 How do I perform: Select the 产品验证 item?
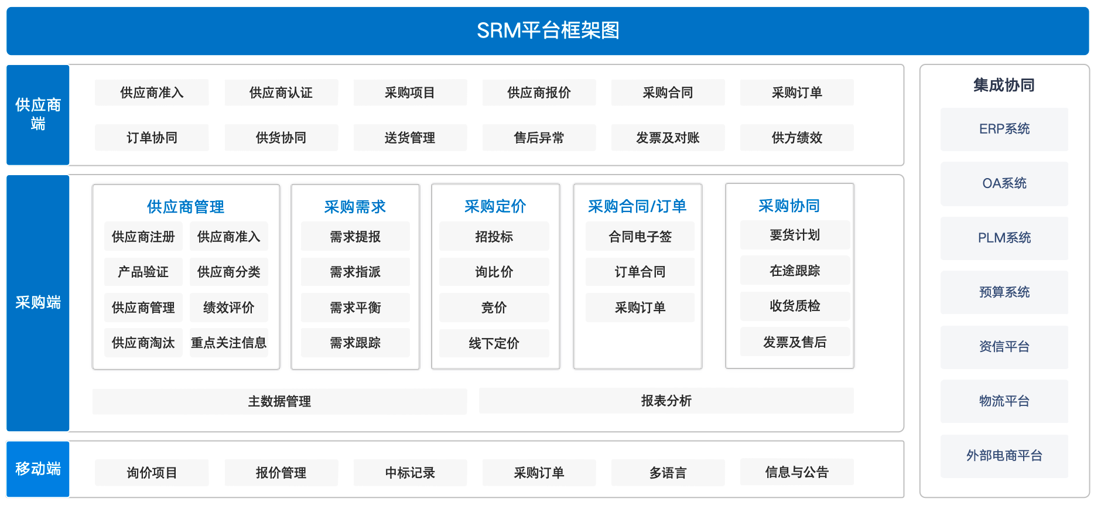(143, 272)
